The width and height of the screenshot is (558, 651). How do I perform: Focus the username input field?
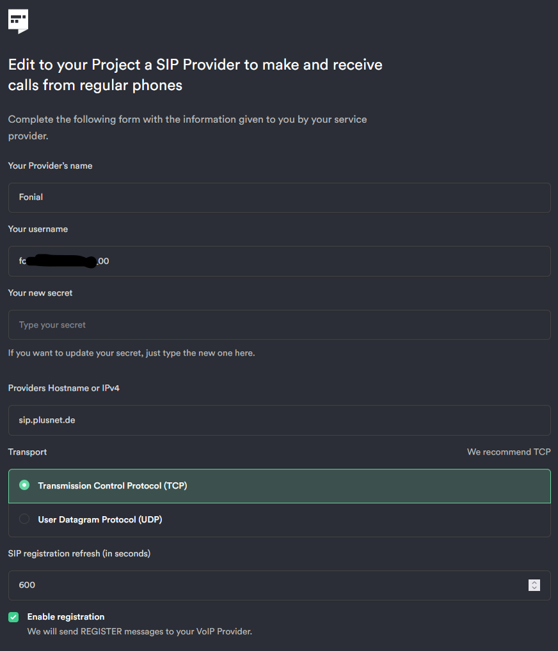point(279,261)
